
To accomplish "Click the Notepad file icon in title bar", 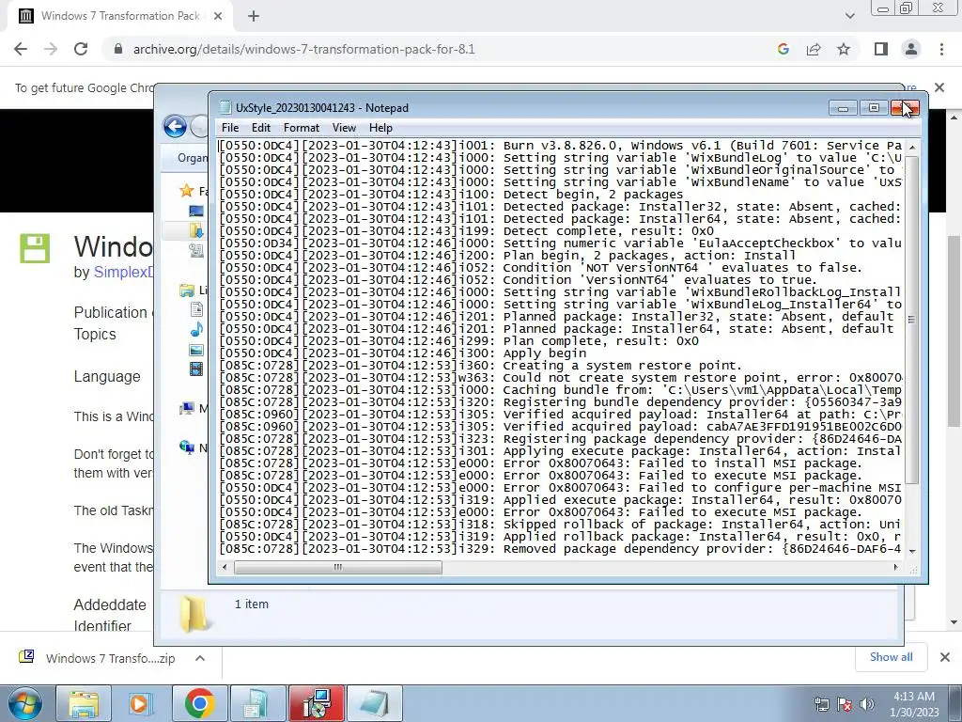I will (225, 107).
